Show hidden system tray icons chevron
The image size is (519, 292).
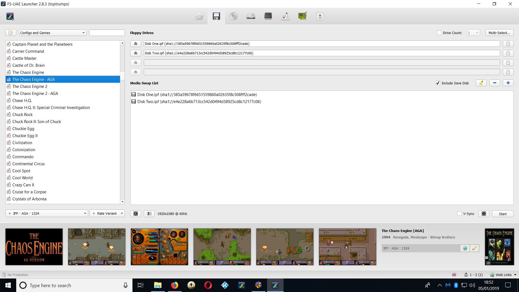click(x=440, y=285)
